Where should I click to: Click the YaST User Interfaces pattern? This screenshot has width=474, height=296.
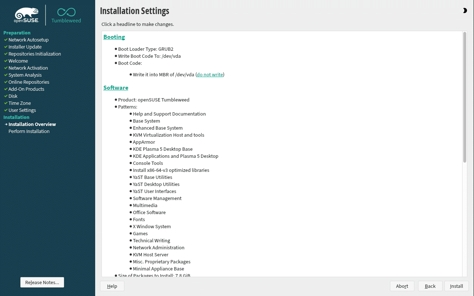(154, 191)
